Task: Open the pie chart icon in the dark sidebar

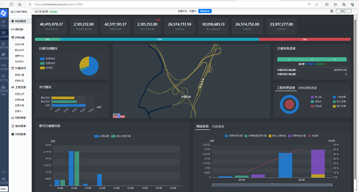Action: 4,54
